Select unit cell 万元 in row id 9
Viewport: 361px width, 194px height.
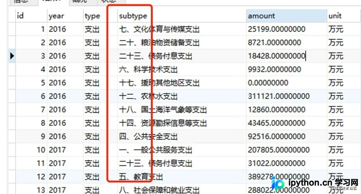point(344,136)
